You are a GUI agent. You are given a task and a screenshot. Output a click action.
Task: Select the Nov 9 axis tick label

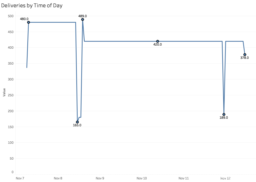click(x=100, y=178)
